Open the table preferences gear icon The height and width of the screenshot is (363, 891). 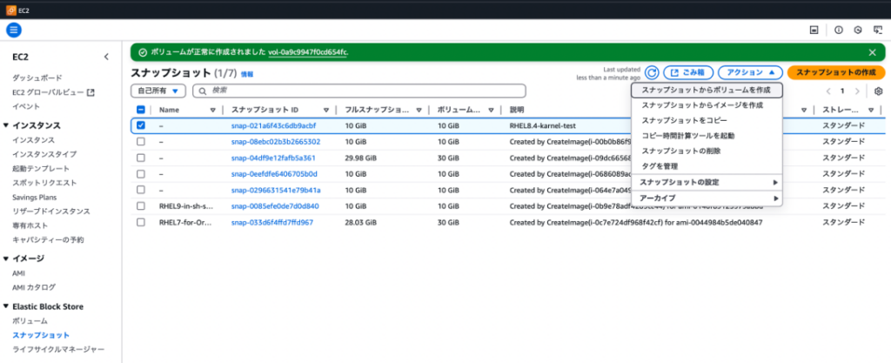point(879,91)
